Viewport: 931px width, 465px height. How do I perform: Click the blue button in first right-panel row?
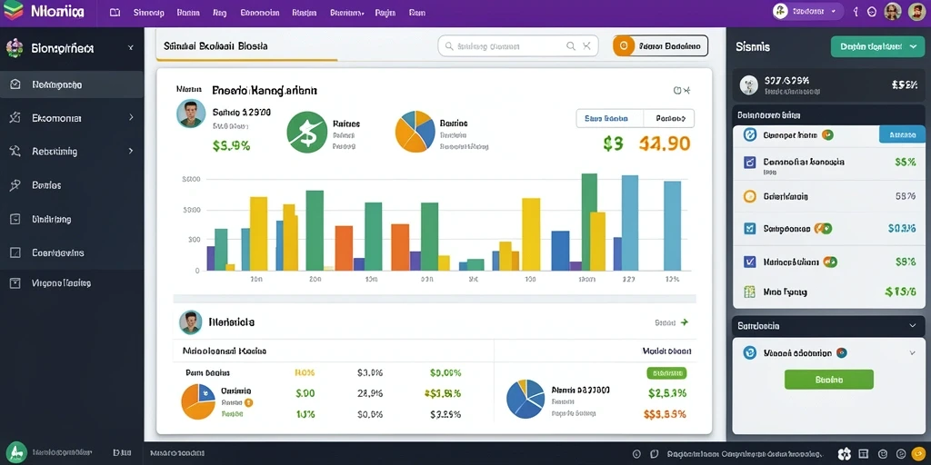(901, 134)
